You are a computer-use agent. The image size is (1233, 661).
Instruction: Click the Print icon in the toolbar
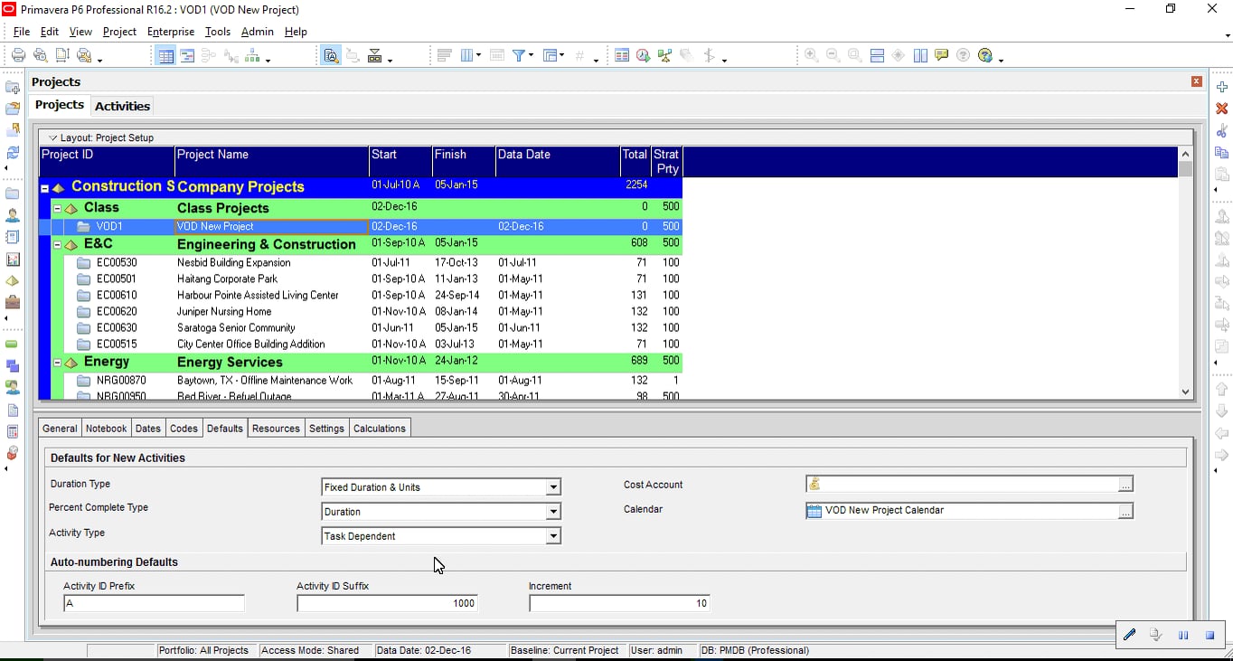click(x=18, y=55)
